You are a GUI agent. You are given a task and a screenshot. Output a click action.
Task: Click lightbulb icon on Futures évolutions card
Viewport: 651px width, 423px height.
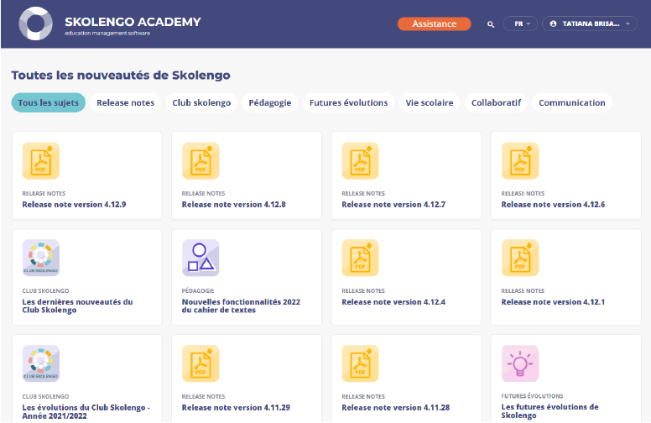point(519,363)
